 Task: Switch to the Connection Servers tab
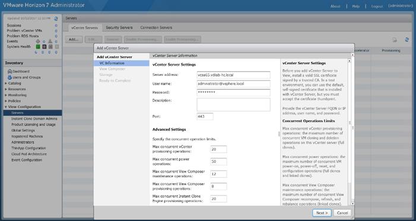click(156, 28)
